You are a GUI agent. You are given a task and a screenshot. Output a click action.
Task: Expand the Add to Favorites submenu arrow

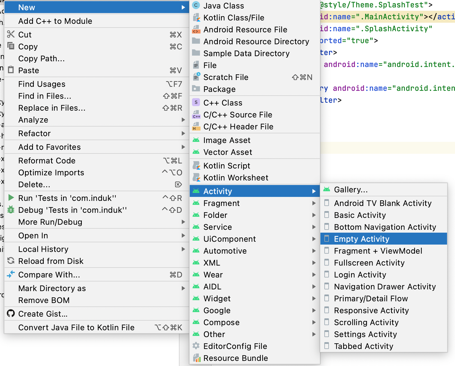(183, 147)
